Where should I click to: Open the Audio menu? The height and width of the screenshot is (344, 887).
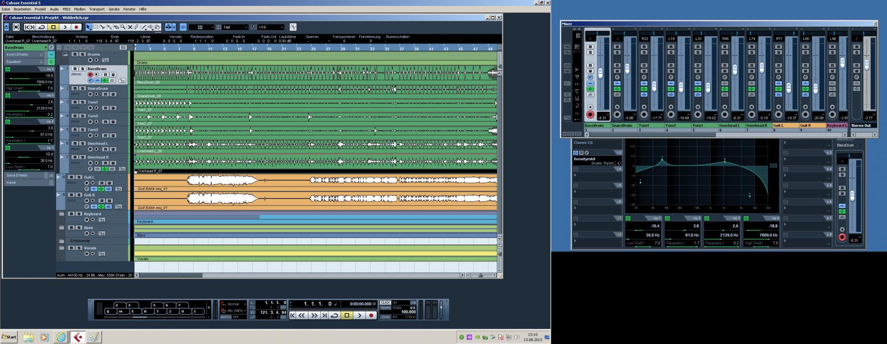click(x=54, y=9)
